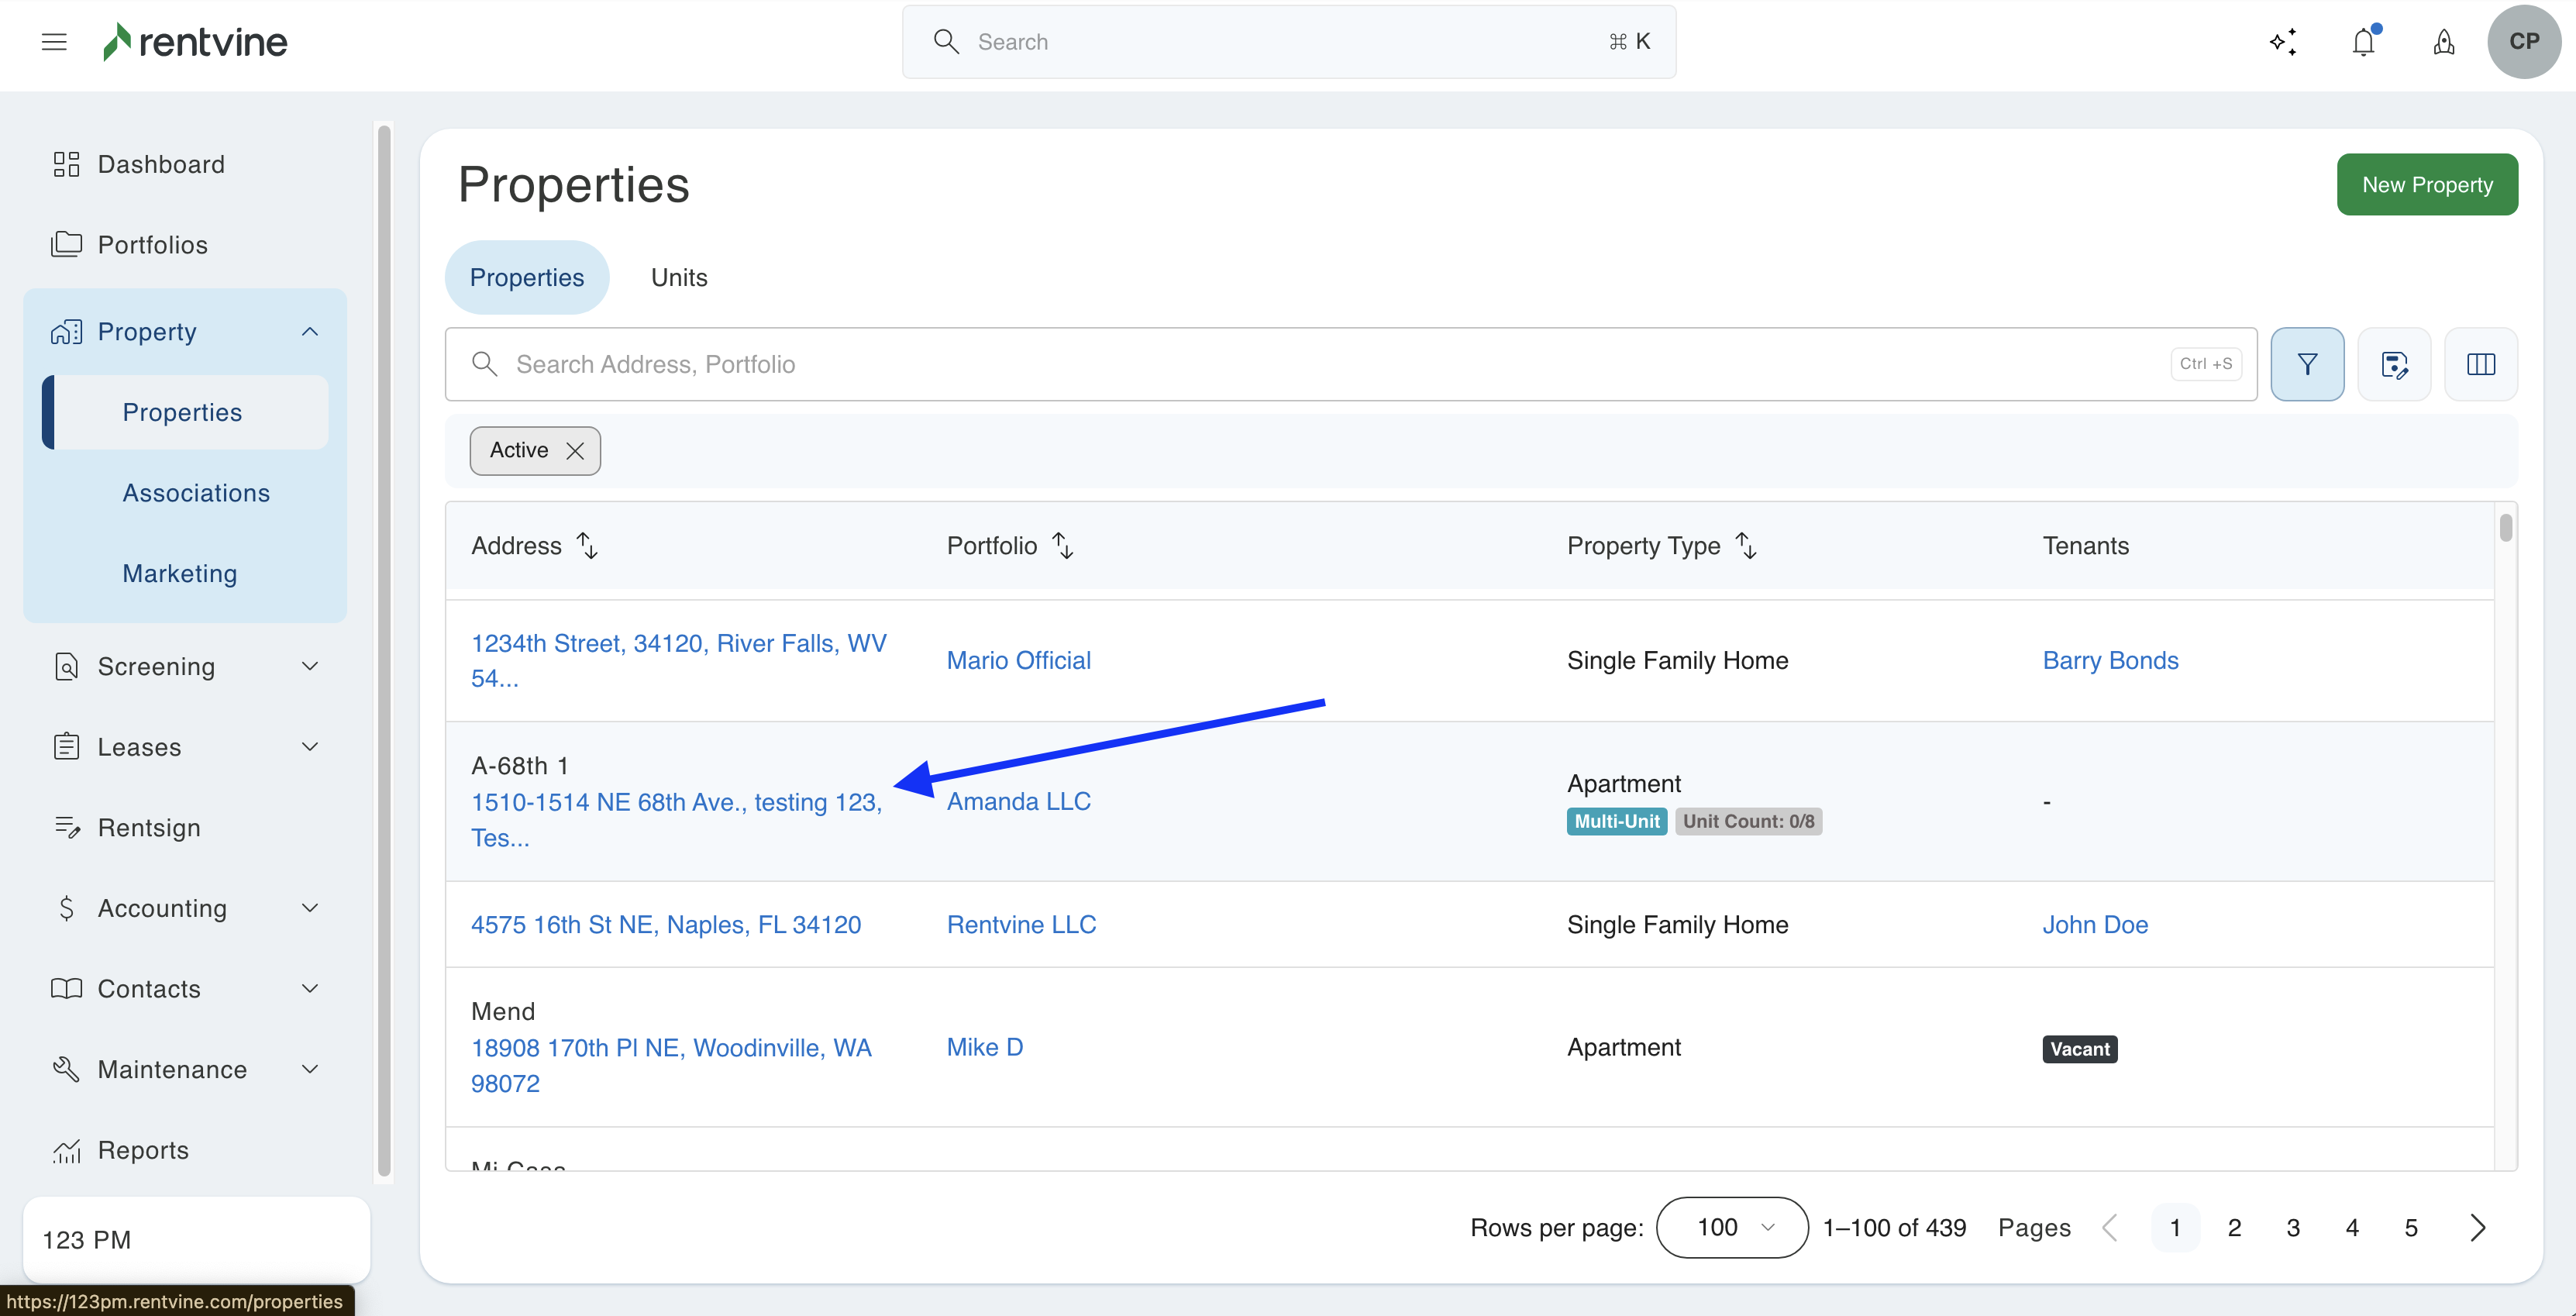Image resolution: width=2576 pixels, height=1316 pixels.
Task: Open Associations in the sidebar
Action: click(196, 493)
